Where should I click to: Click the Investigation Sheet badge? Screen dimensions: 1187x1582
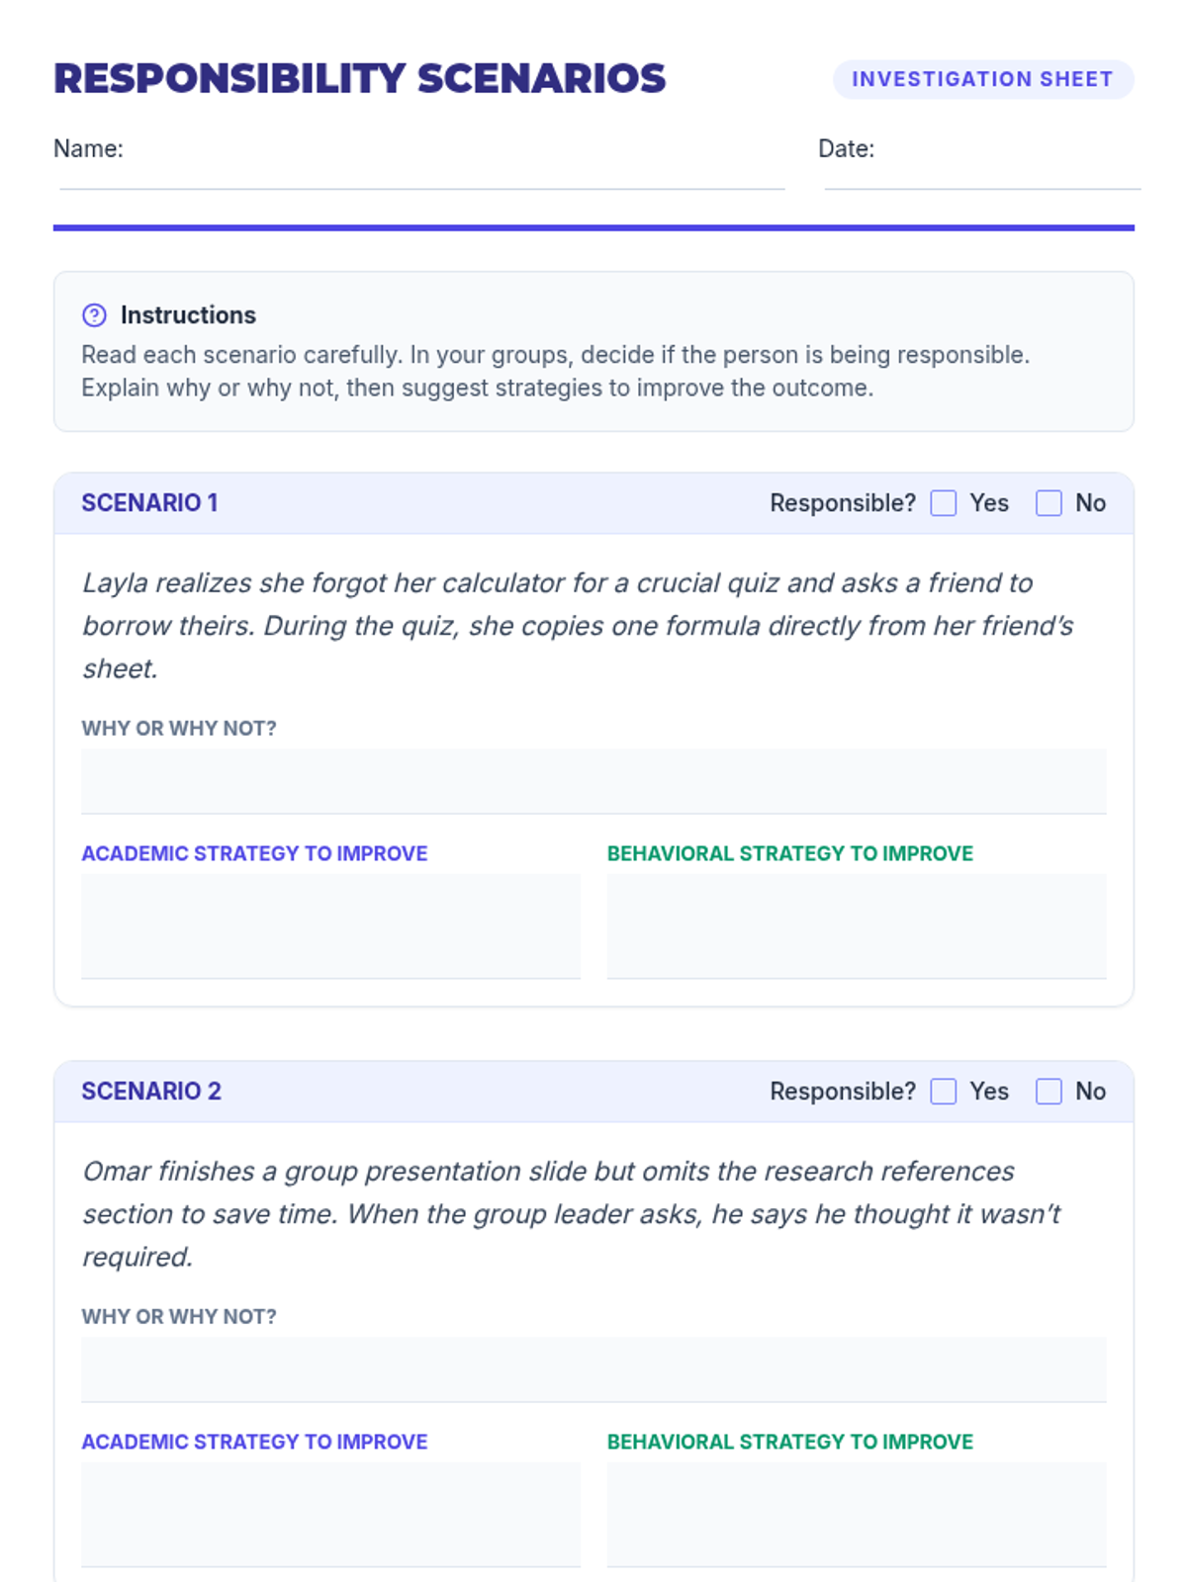click(x=982, y=79)
